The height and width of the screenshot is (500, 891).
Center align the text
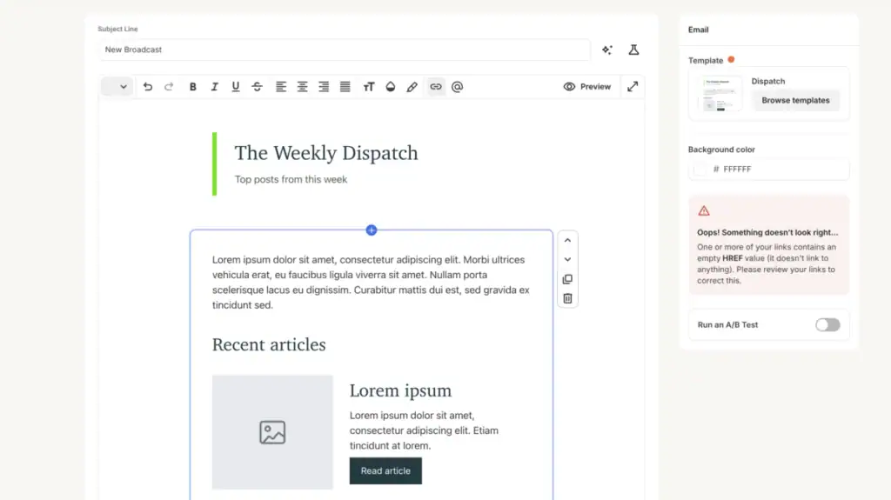[302, 87]
